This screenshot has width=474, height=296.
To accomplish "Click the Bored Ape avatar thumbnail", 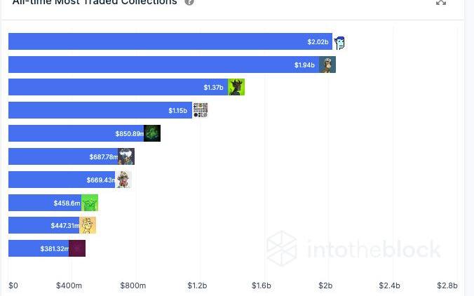I will coord(327,65).
